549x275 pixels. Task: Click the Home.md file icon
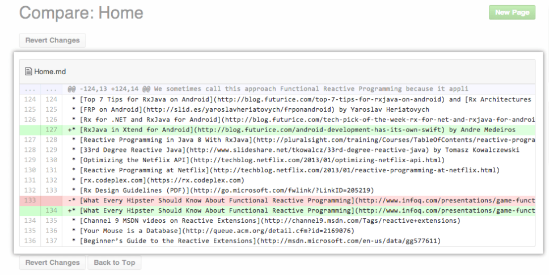click(x=28, y=71)
